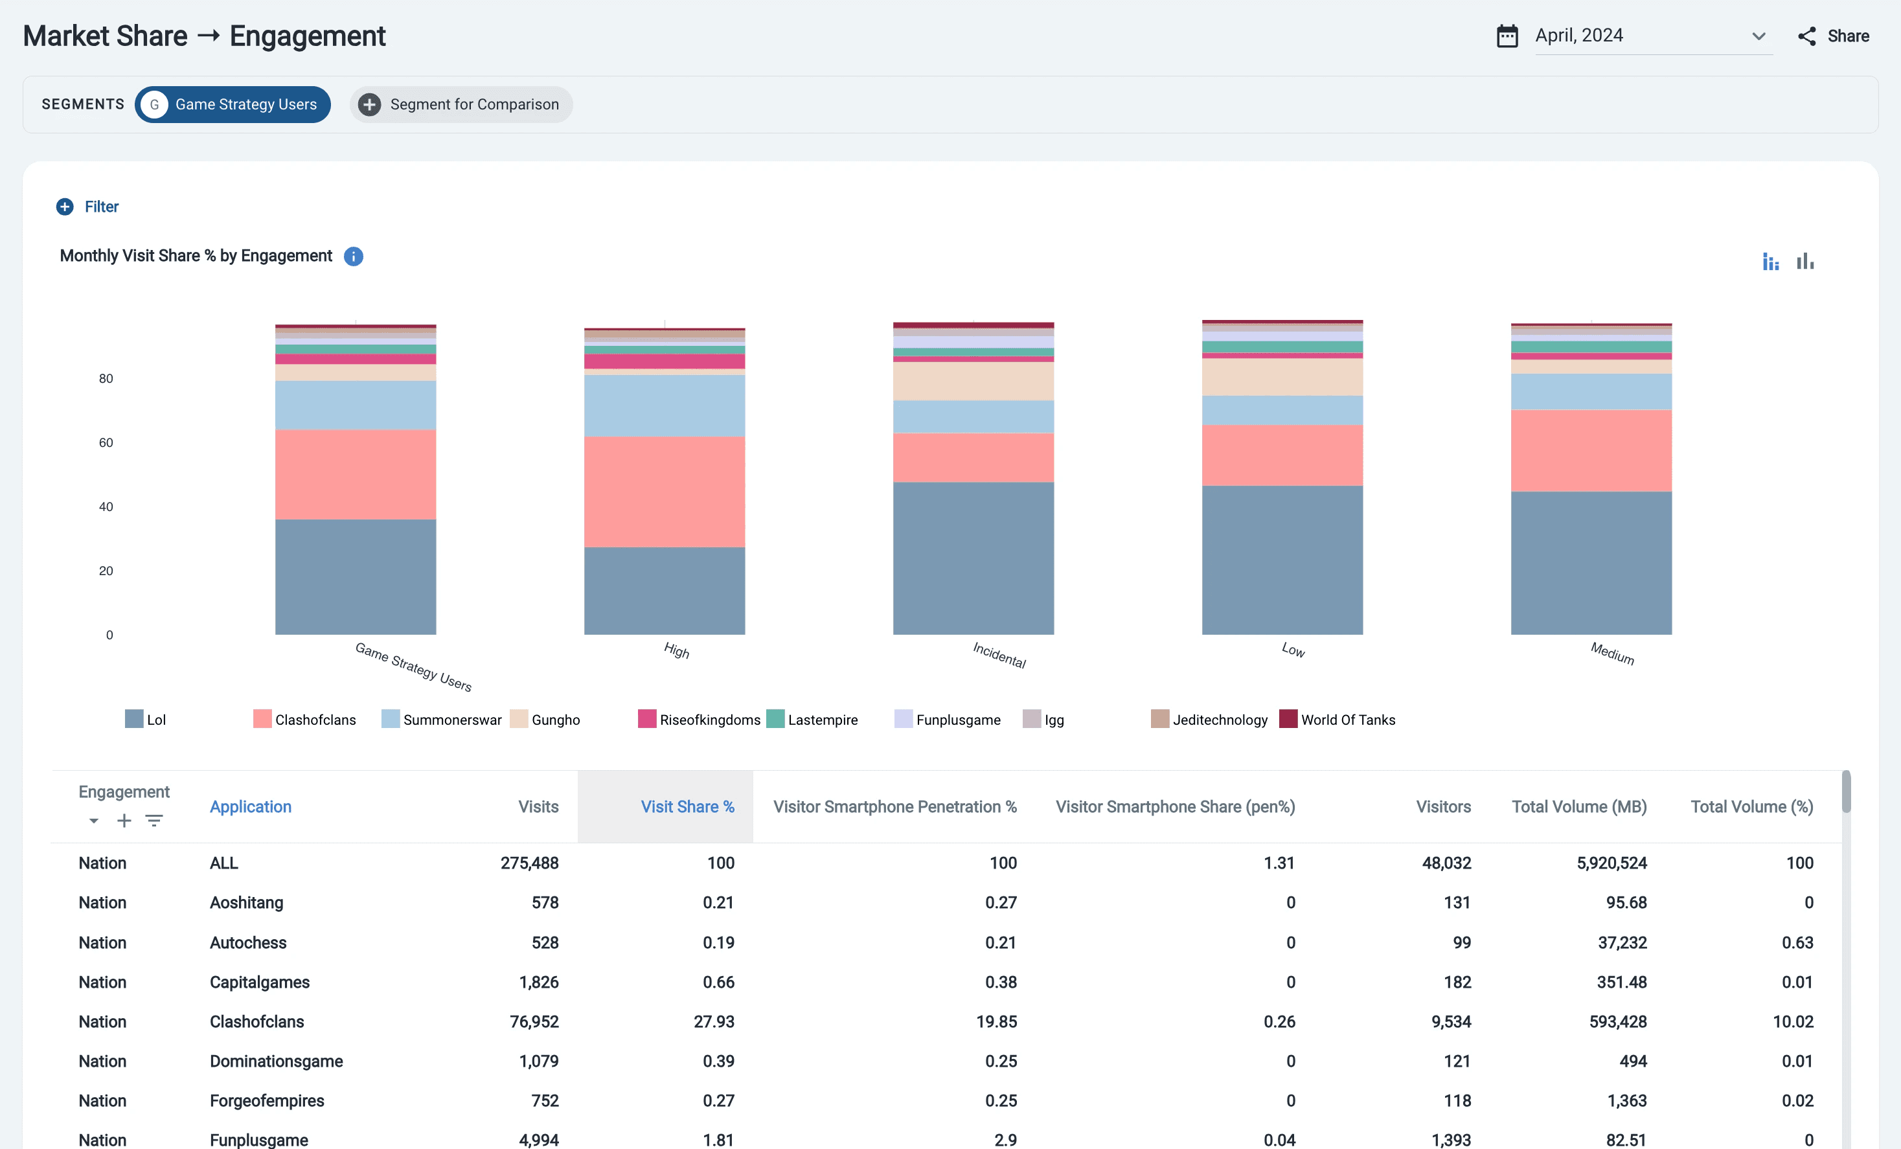Open the Filter link
Viewport: 1901px width, 1149px height.
(101, 207)
